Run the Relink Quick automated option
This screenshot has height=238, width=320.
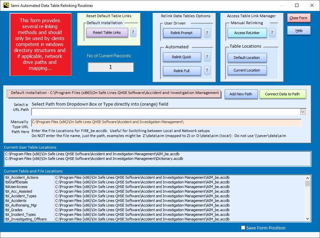182,57
